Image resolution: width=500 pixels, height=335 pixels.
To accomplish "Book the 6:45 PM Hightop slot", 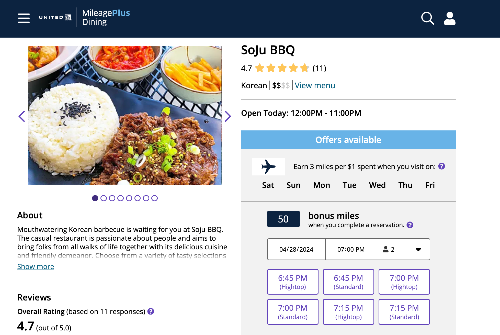I will click(293, 282).
